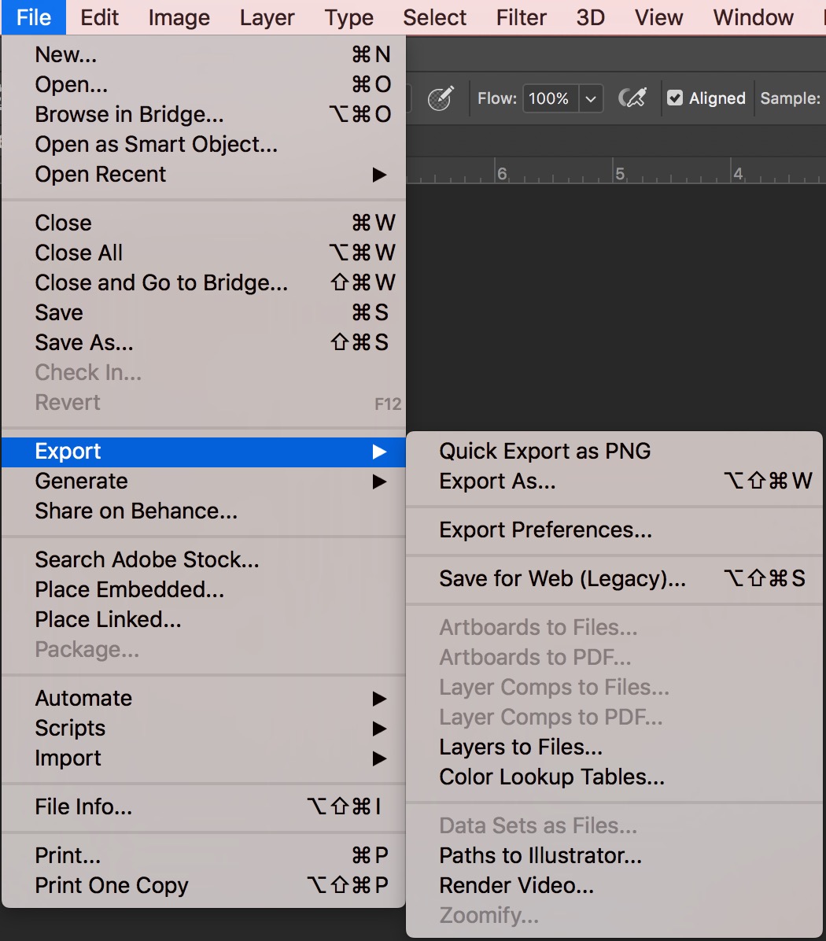The height and width of the screenshot is (941, 826).
Task: Expand the Import submenu
Action: coord(204,759)
